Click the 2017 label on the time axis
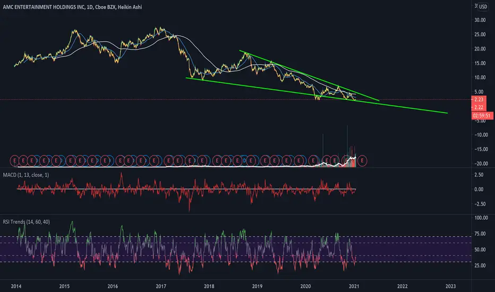The height and width of the screenshot is (292, 495). coord(161,286)
